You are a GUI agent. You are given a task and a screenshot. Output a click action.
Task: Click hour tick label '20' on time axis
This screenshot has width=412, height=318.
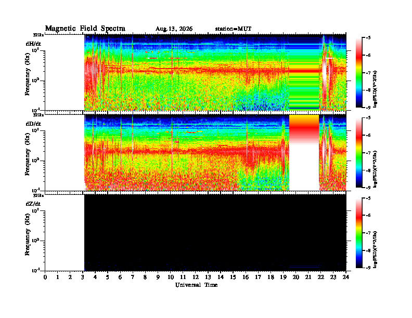[296, 277]
